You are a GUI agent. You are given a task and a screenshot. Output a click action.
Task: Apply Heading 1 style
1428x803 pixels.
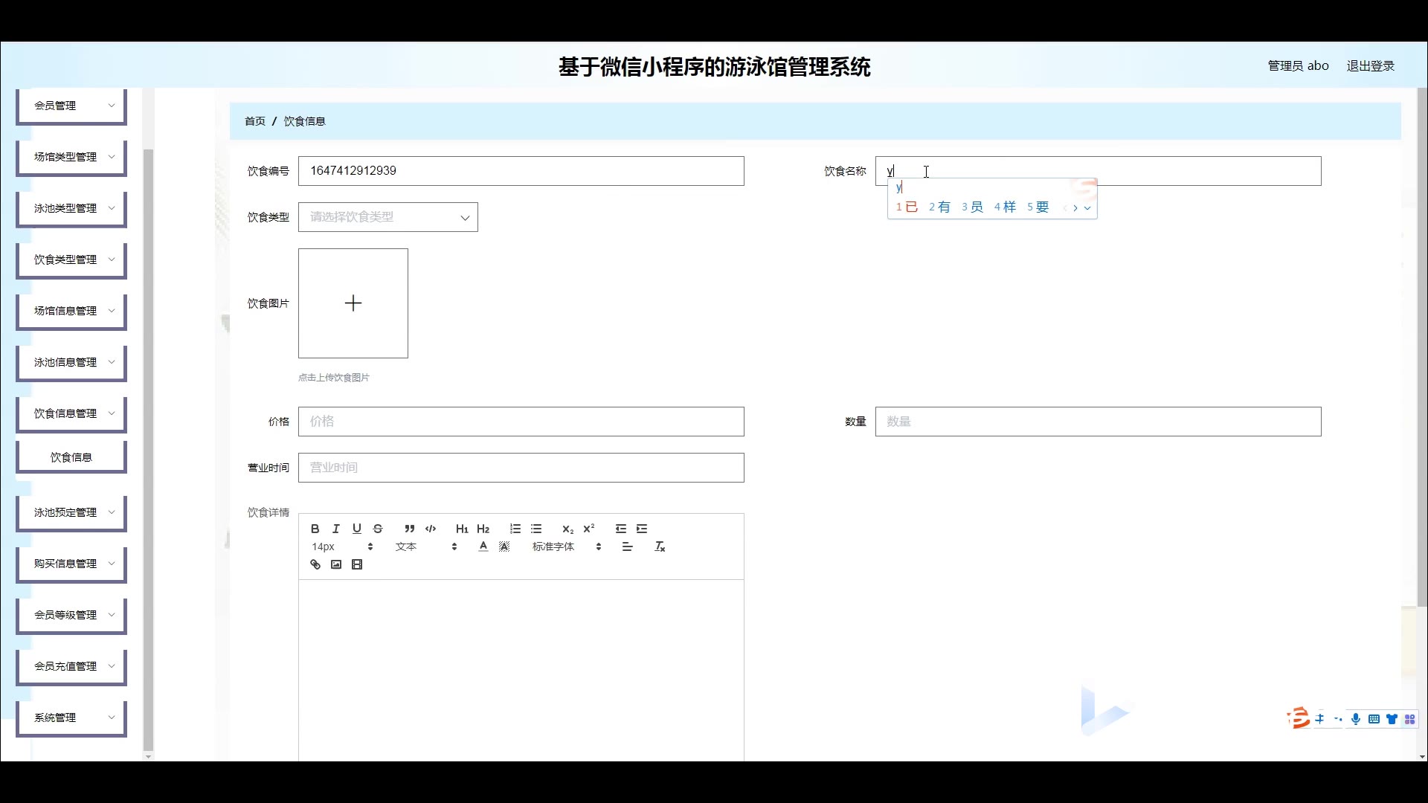462,529
